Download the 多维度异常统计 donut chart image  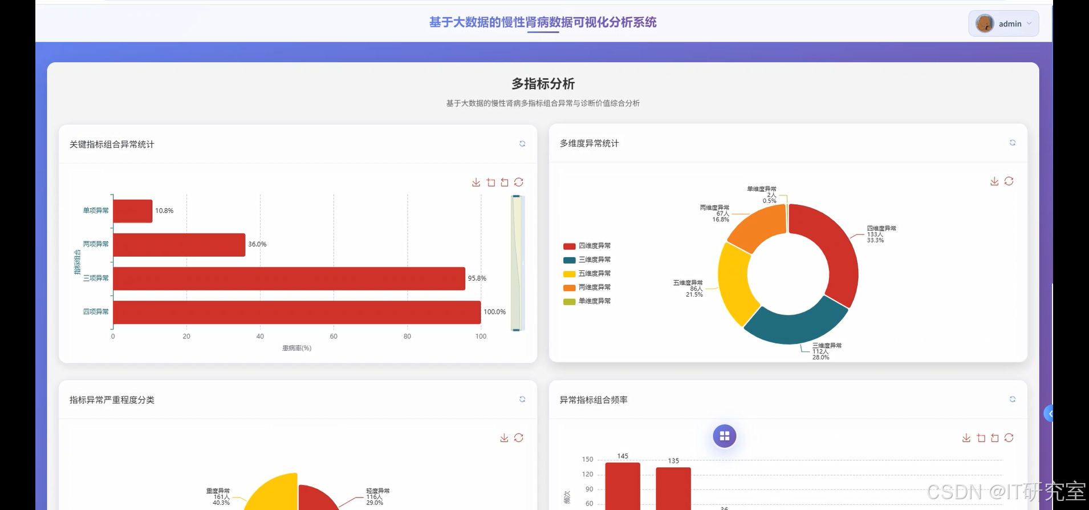pyautogui.click(x=994, y=181)
